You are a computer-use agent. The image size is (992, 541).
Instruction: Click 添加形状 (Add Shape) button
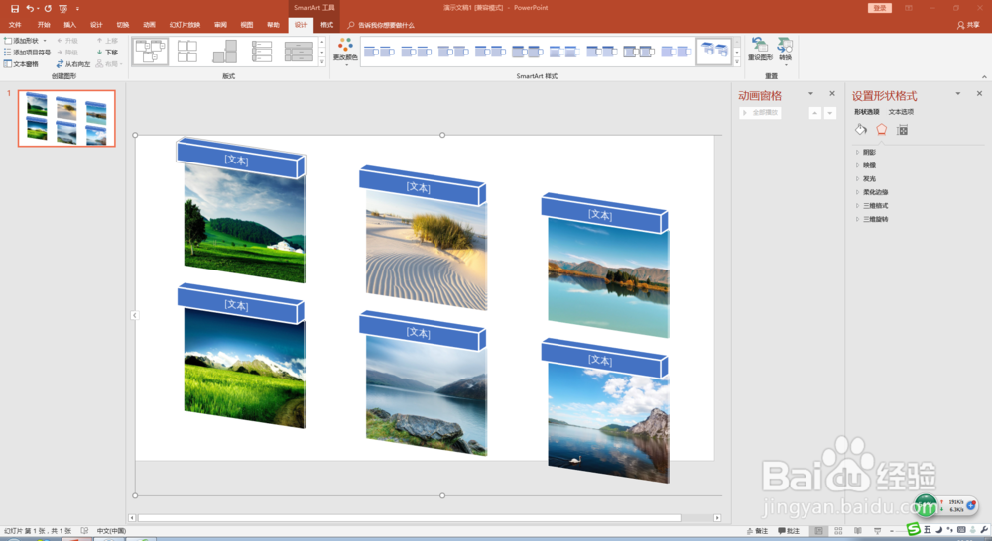coord(21,41)
